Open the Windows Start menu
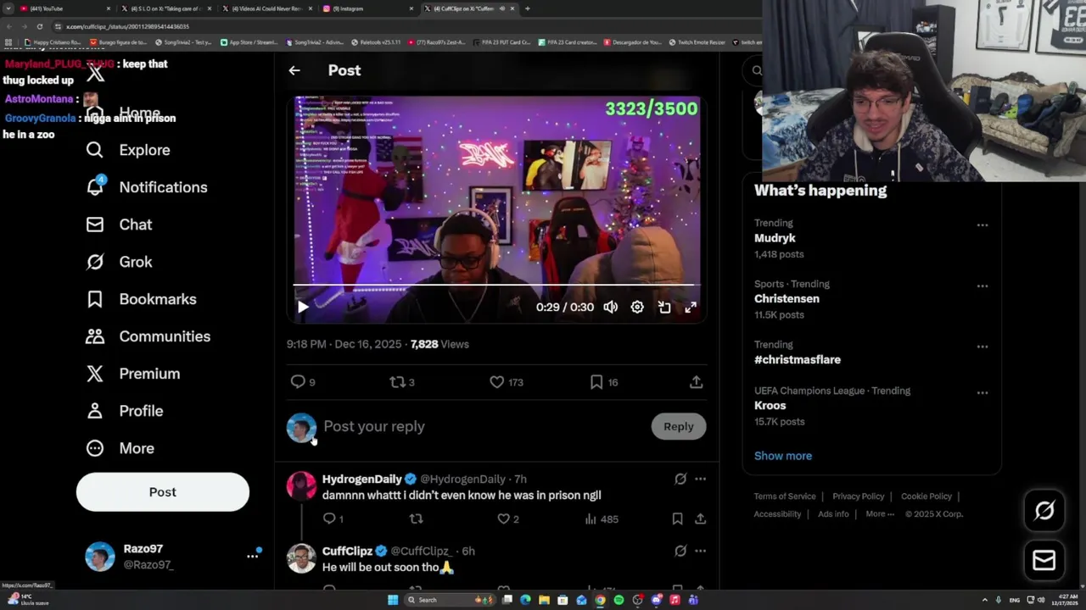The width and height of the screenshot is (1086, 610). pyautogui.click(x=393, y=600)
